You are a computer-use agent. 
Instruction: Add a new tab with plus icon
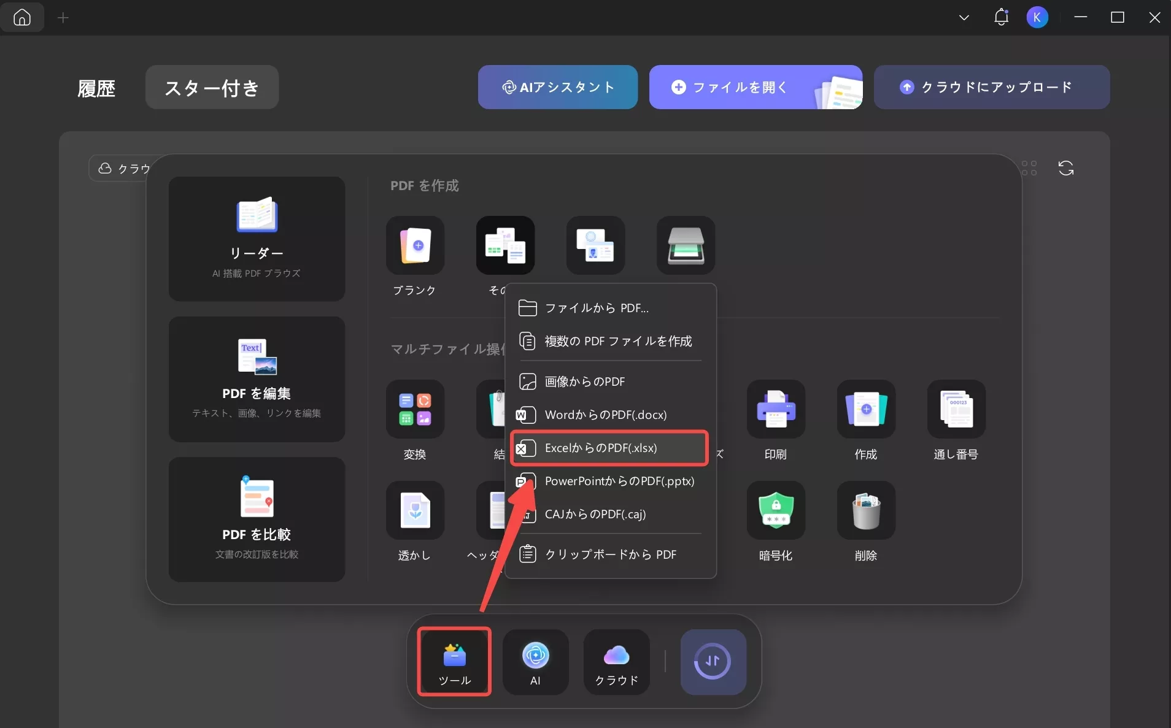tap(63, 18)
